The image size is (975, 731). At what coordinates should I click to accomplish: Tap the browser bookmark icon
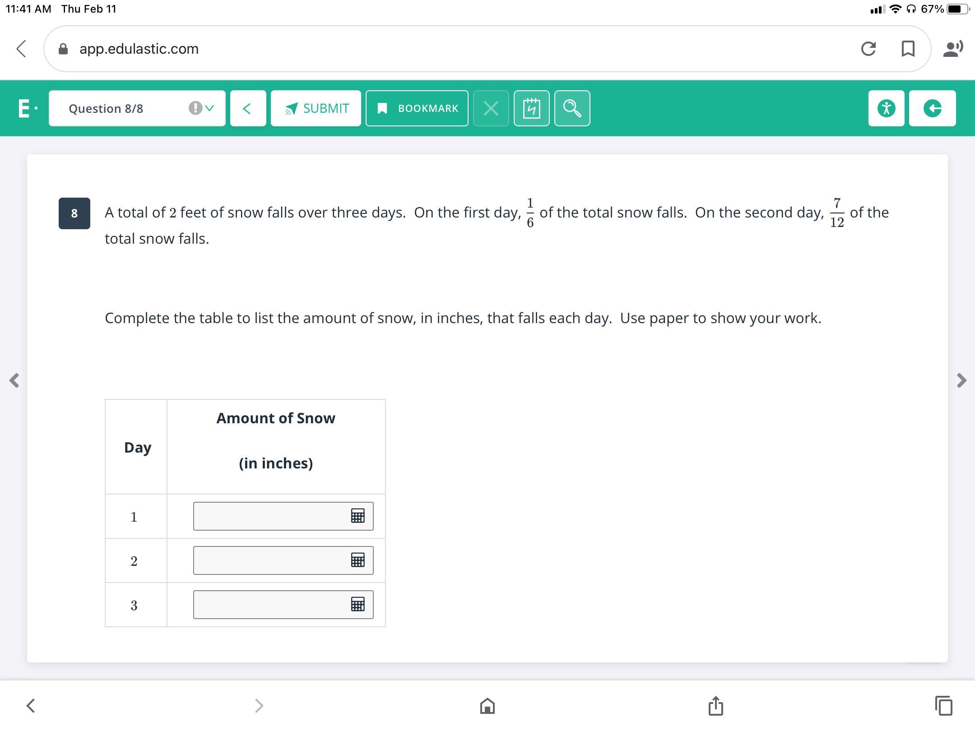908,49
